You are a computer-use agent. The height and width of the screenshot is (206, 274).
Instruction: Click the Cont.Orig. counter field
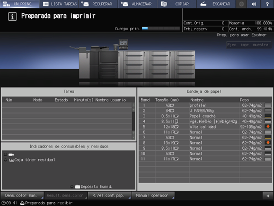pos(206,23)
